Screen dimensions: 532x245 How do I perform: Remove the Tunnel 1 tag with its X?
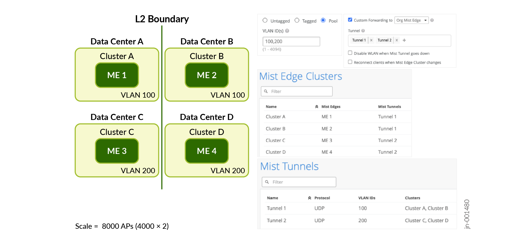(371, 40)
